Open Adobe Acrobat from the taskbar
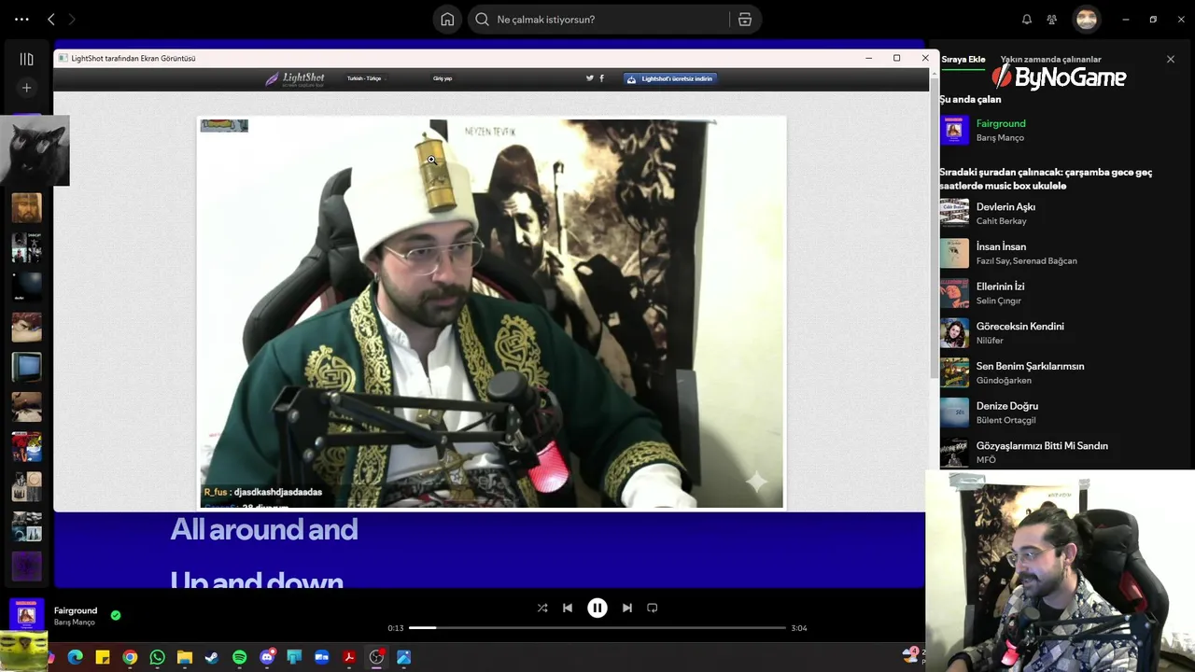 pos(349,657)
